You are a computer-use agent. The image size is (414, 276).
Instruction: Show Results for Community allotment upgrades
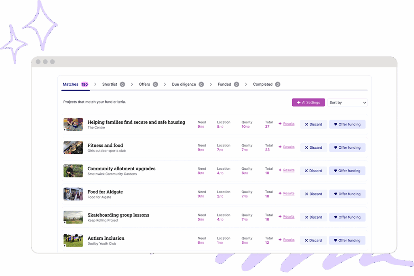point(289,170)
